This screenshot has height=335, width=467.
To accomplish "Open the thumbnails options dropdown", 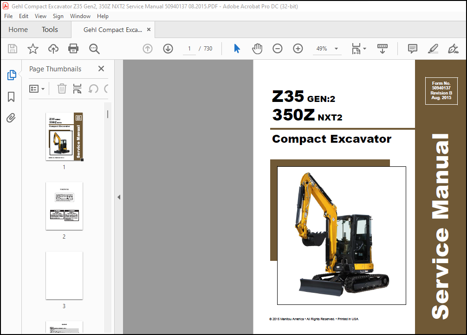I will click(x=37, y=88).
